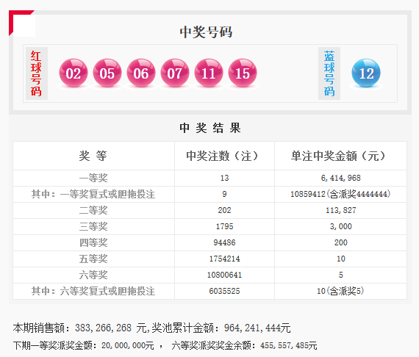Click the 中奖结果 table title
The image size is (419, 357).
click(210, 128)
